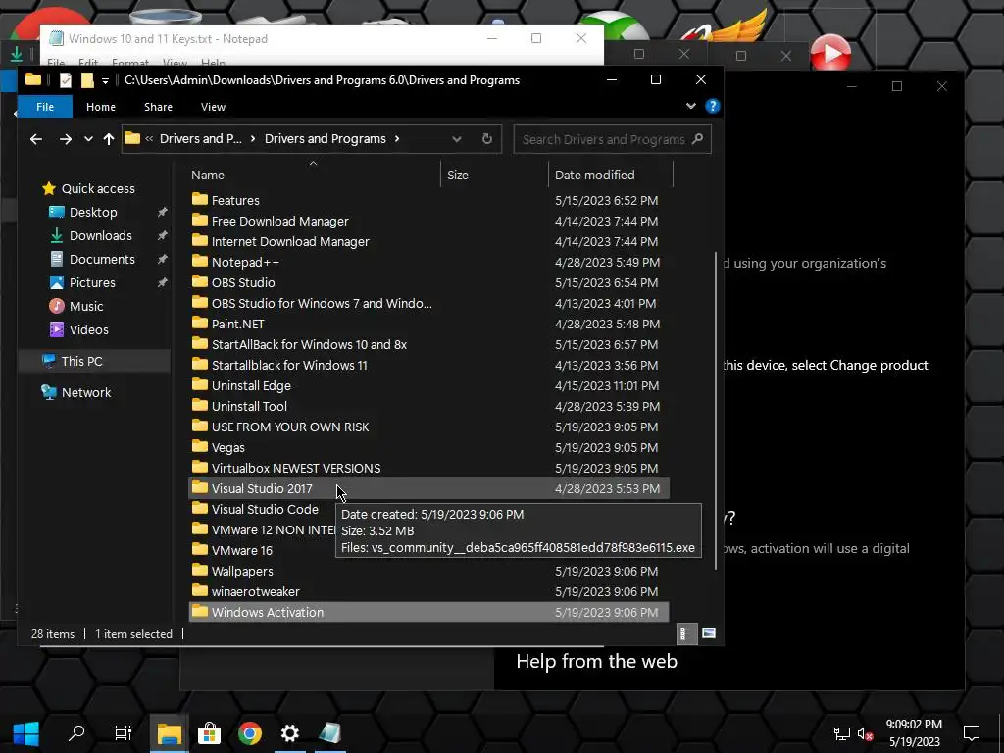This screenshot has height=753, width=1004.
Task: Switch to Large icons view layout
Action: coord(708,633)
